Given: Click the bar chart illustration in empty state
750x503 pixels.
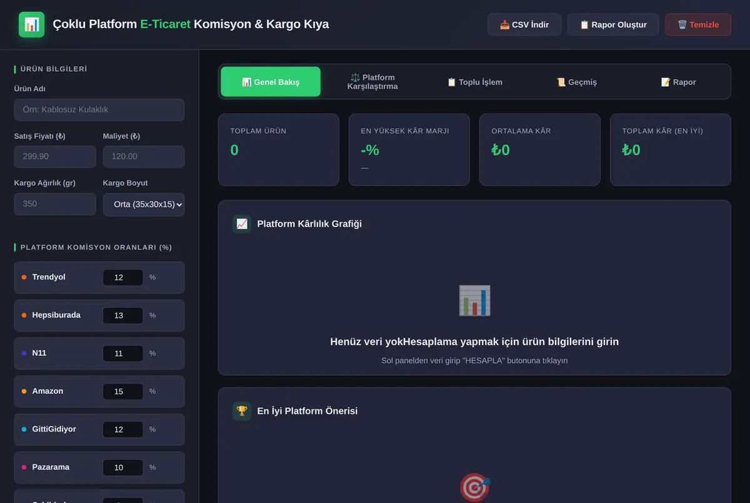Looking at the screenshot, I should pyautogui.click(x=474, y=301).
